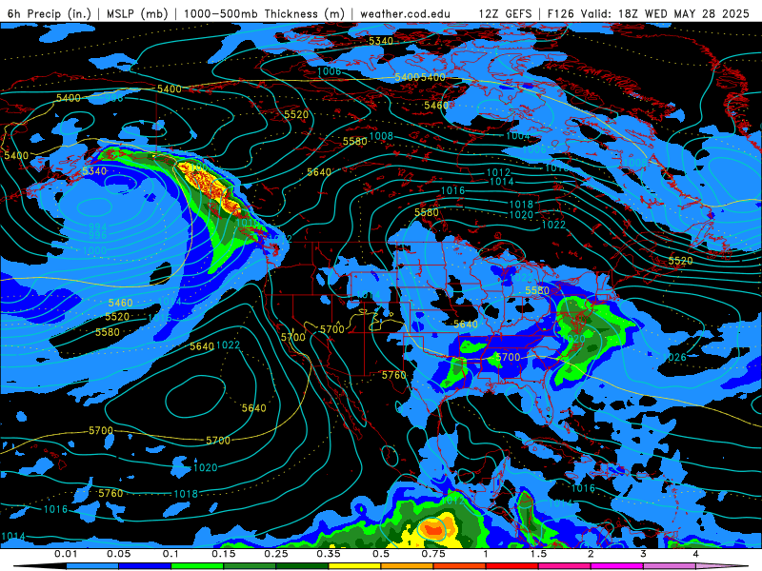The height and width of the screenshot is (571, 762).
Task: Choose the red 1 inch legend swatch
Action: pyautogui.click(x=512, y=566)
